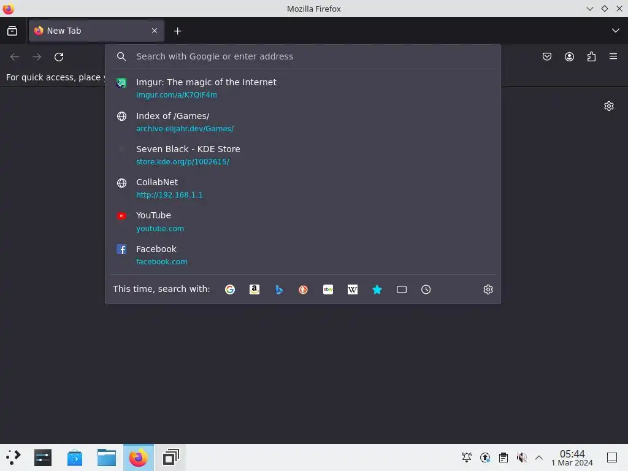Click archive.elijahr.dev/Games/ URL text
Screen dimensions: 628x471
(x=185, y=129)
